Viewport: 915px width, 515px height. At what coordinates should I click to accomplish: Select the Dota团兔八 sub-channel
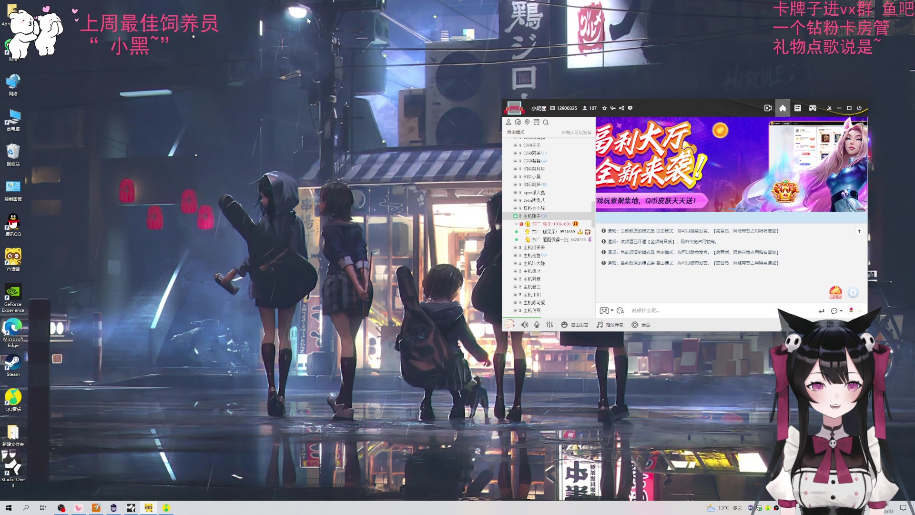point(534,200)
